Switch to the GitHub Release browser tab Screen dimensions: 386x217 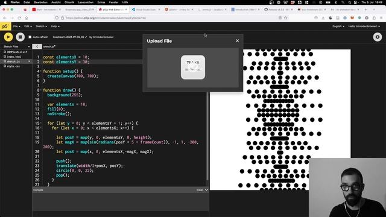click(x=279, y=10)
